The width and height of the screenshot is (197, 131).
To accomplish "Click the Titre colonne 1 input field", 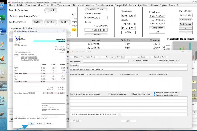I will [106, 61].
